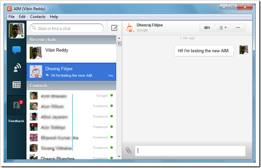Click the '1 min ago' timestamp
Image resolution: width=261 pixels, height=168 pixels.
pyautogui.click(x=187, y=38)
